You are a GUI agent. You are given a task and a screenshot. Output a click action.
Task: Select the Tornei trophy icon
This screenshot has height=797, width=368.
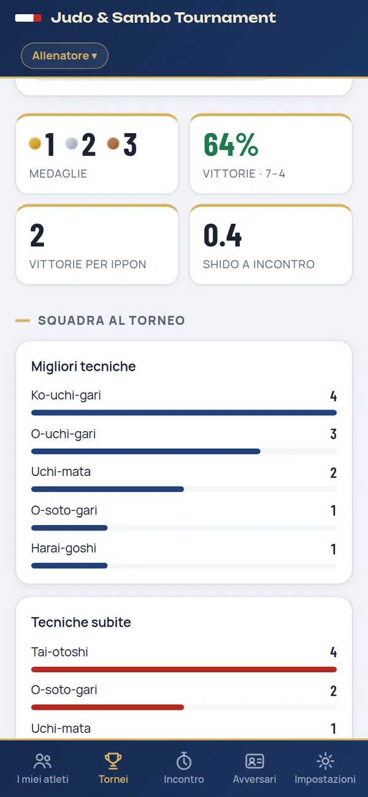113,761
